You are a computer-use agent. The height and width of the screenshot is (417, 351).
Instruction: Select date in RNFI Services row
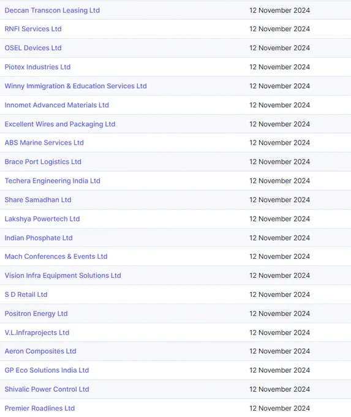(279, 29)
